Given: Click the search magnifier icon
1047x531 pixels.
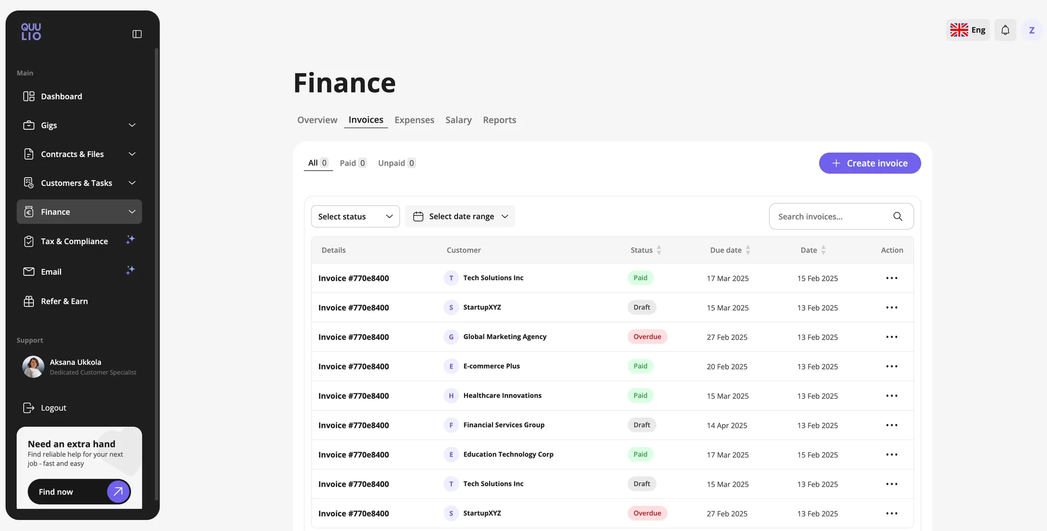Looking at the screenshot, I should point(898,216).
